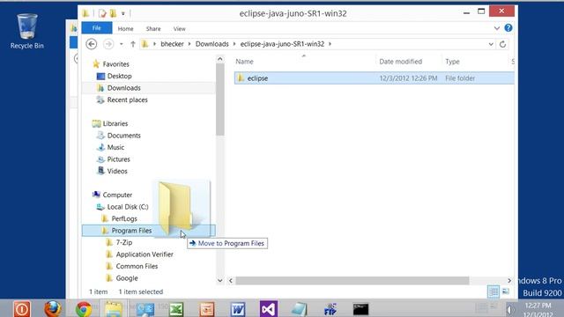Open the Application Verifier folder
Viewport: 564px width, 317px height.
coord(145,254)
